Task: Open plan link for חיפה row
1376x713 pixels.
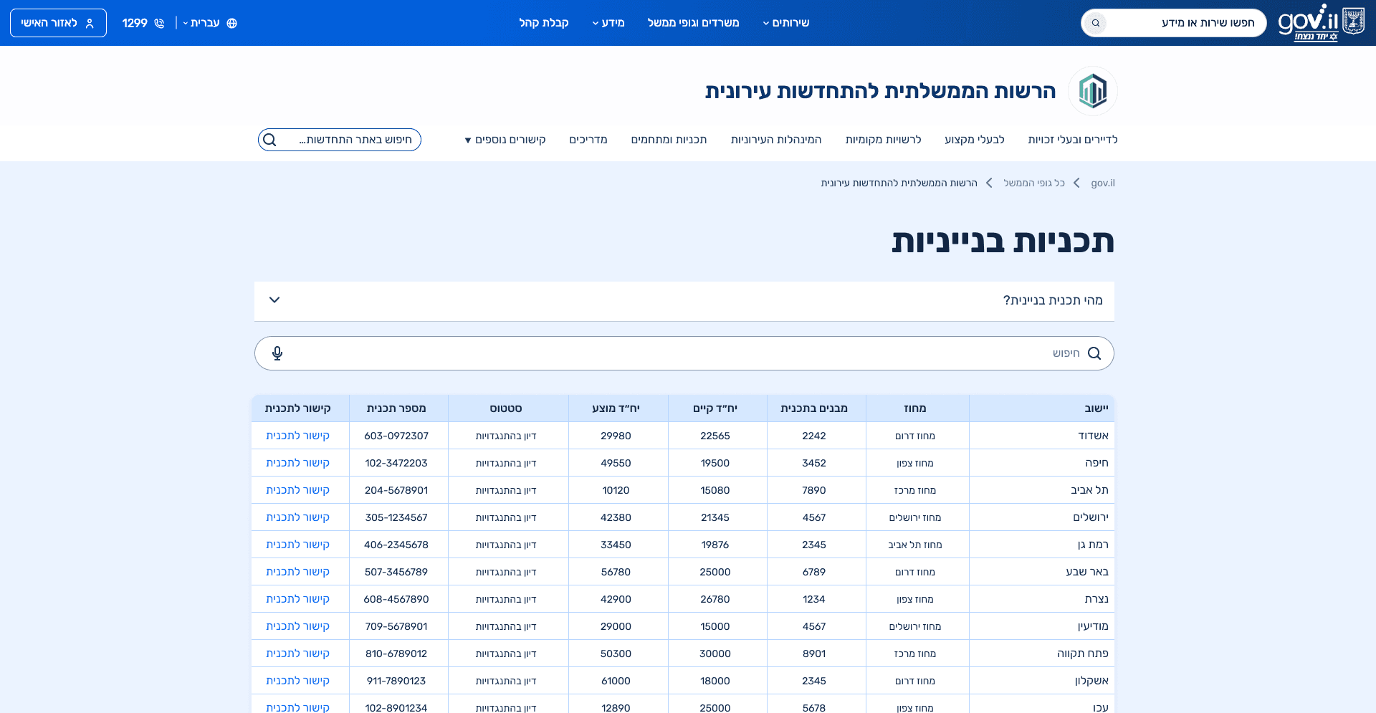Action: [297, 463]
